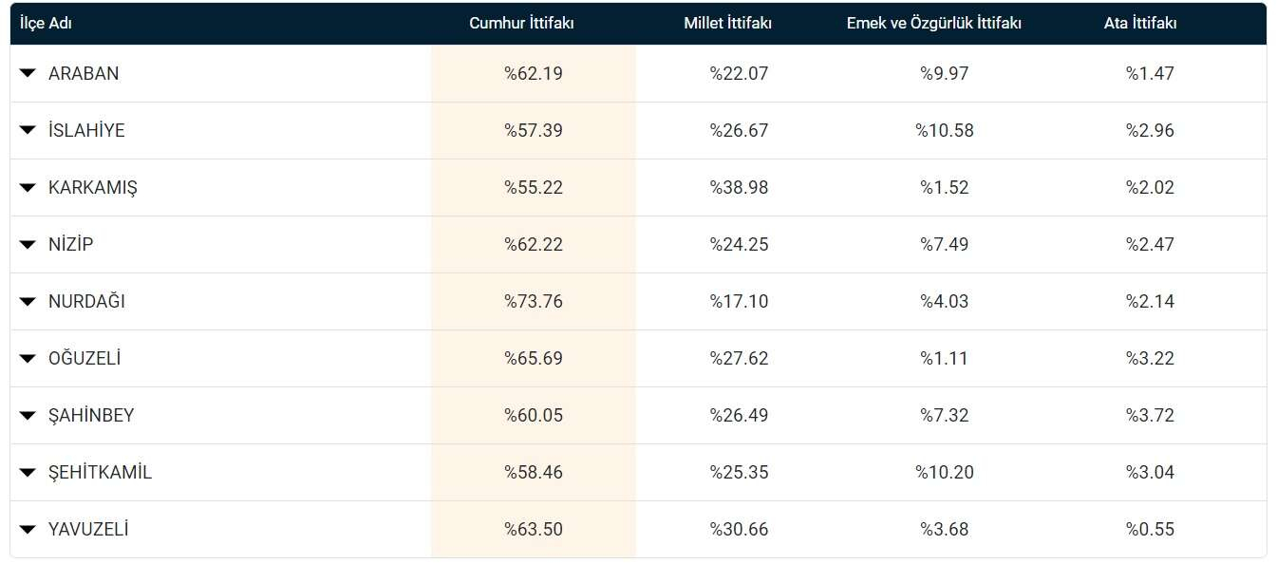Screen dimensions: 1277x564
Task: Expand the OĞUZELİ row arrow
Action: pyautogui.click(x=28, y=358)
